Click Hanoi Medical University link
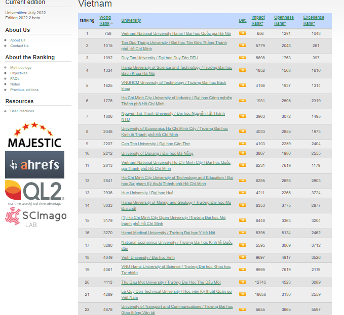The height and width of the screenshot is (315, 344). [168, 233]
